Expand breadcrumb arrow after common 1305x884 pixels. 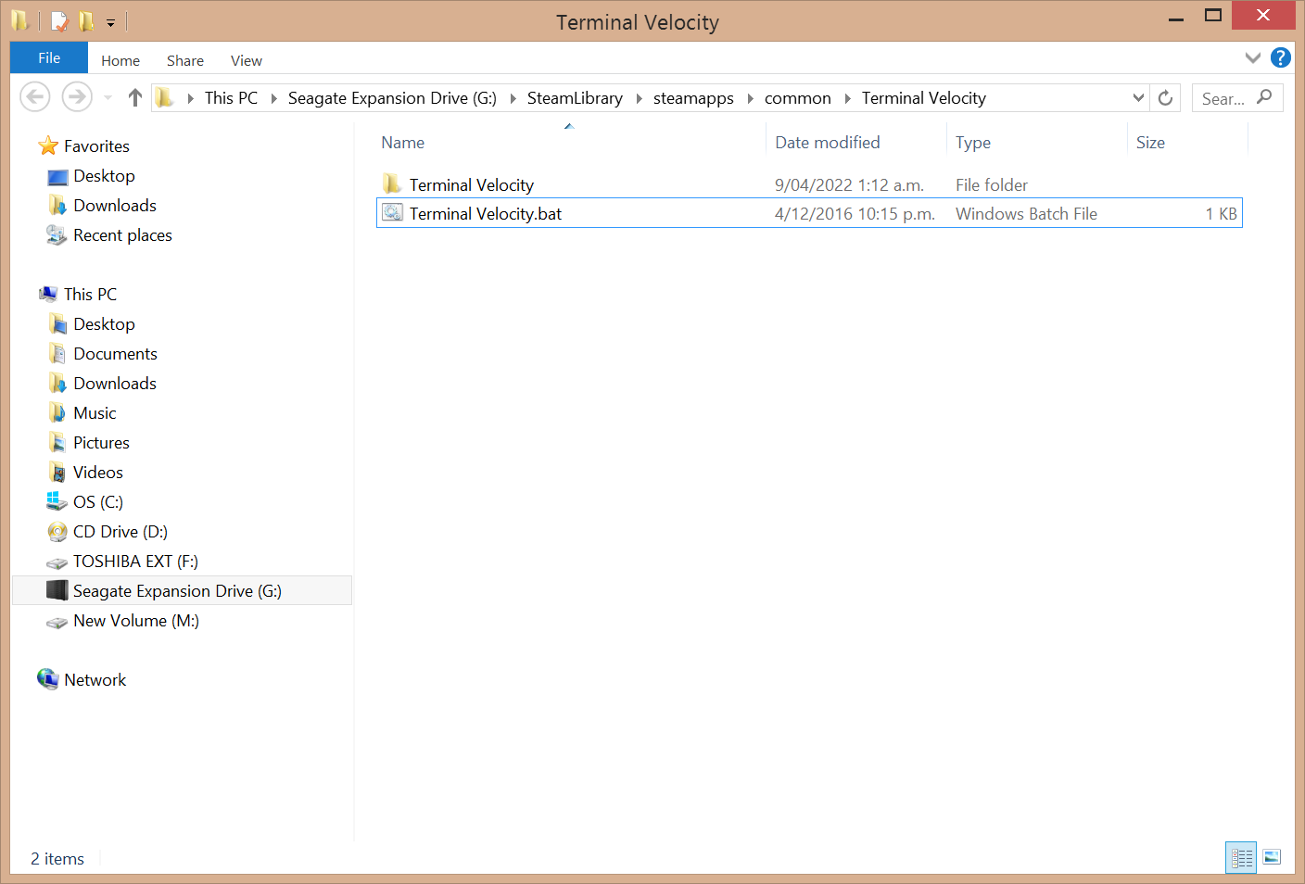pos(847,98)
